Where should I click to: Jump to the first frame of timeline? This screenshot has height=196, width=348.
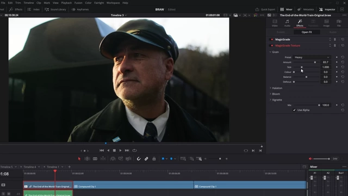click(102, 150)
